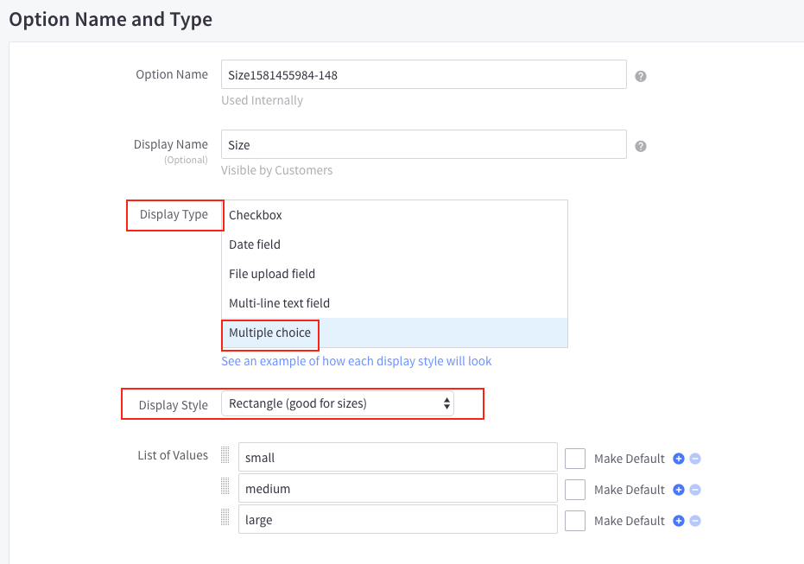Delete the large value using minus icon
This screenshot has height=564, width=804.
point(695,521)
